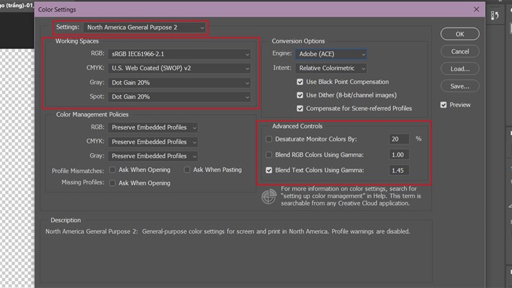Screen dimensions: 512x288
Task: Enable Desaturate Monitor Colors By checkbox
Action: pyautogui.click(x=269, y=139)
